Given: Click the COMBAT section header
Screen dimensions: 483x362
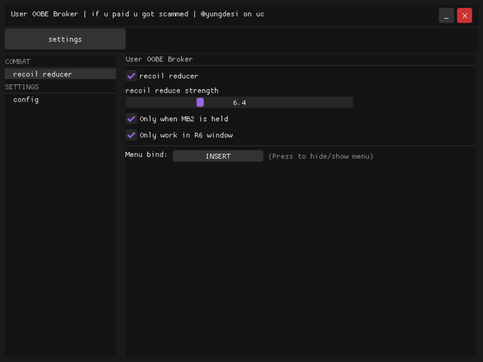Looking at the screenshot, I should [x=18, y=62].
